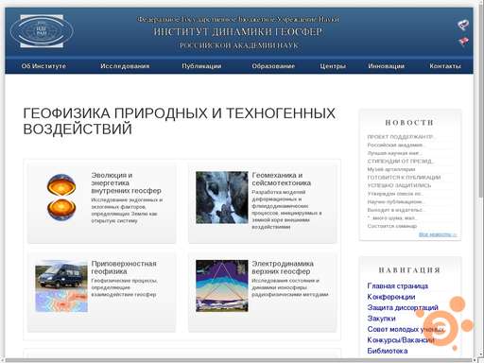Screen dimensions: 484x363
Task: Open 'Геомеханика и сейсмотектоника' heading
Action: pyautogui.click(x=281, y=179)
